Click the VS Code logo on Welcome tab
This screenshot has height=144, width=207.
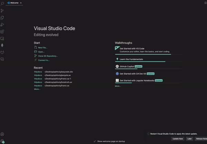[x=8, y=3]
